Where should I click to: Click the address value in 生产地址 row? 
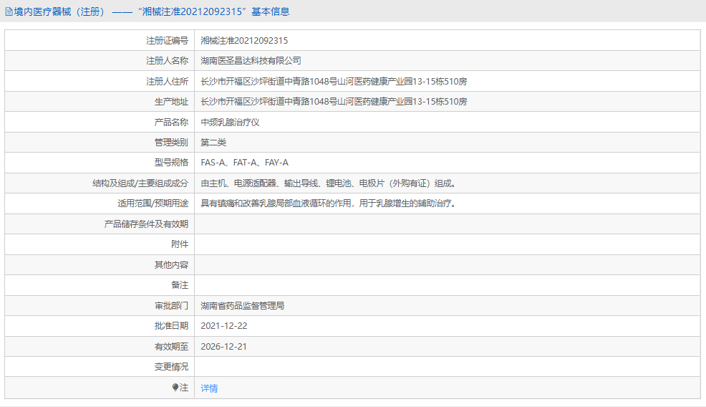334,102
